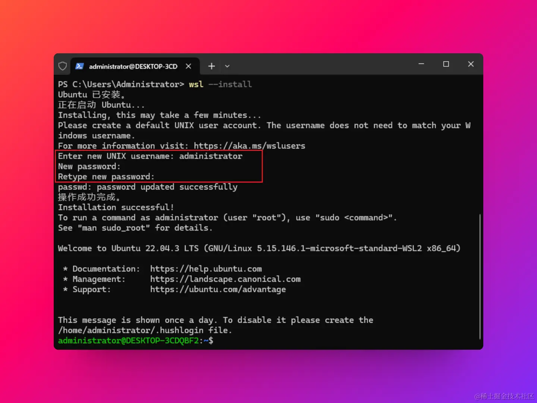Open the https://landscape.canonical.com management link
The height and width of the screenshot is (403, 537).
click(225, 279)
